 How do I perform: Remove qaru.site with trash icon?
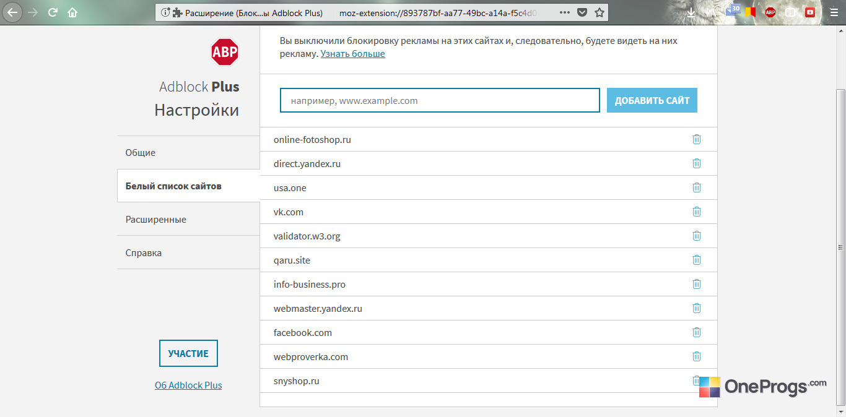coord(697,260)
